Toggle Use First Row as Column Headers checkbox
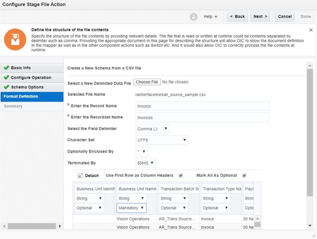This screenshot has height=239, width=317. (x=181, y=176)
